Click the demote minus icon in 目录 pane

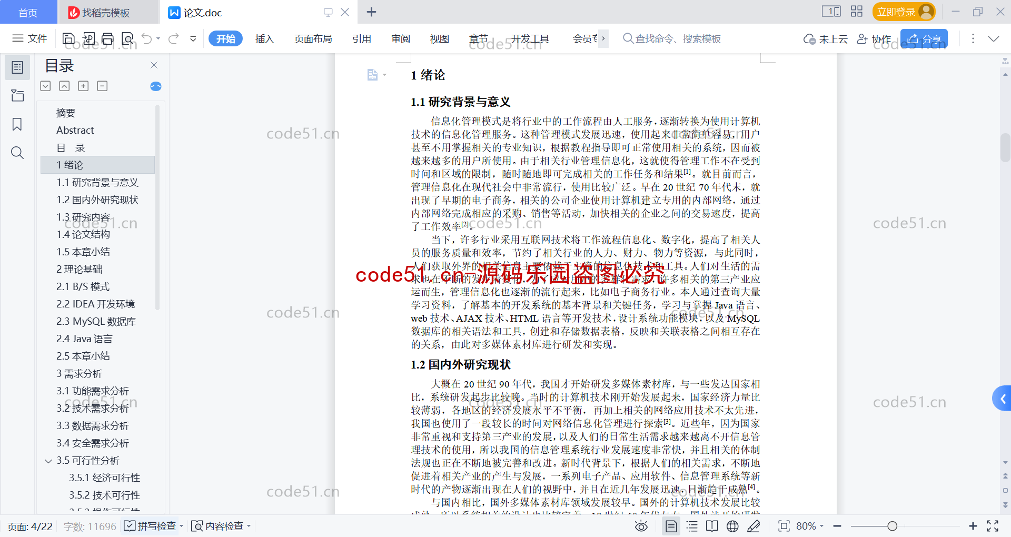tap(102, 86)
